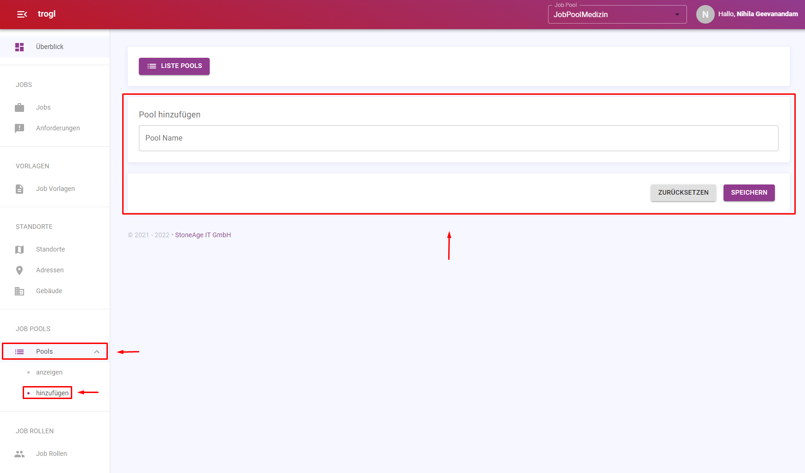Open Gebäude menu entry
Viewport: 805px width, 473px height.
click(x=55, y=291)
